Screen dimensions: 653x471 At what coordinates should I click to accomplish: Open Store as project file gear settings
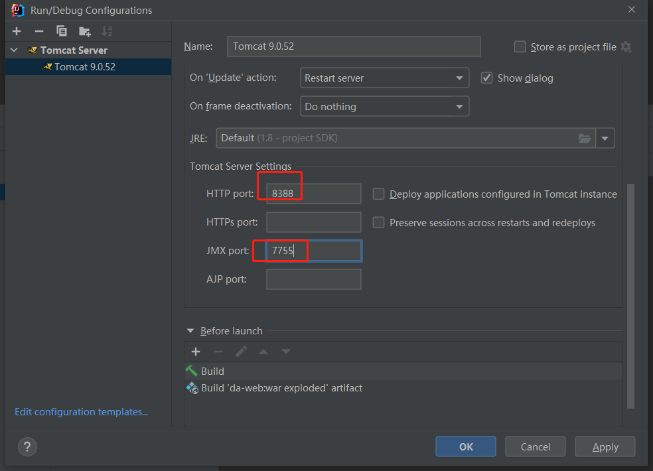(626, 46)
